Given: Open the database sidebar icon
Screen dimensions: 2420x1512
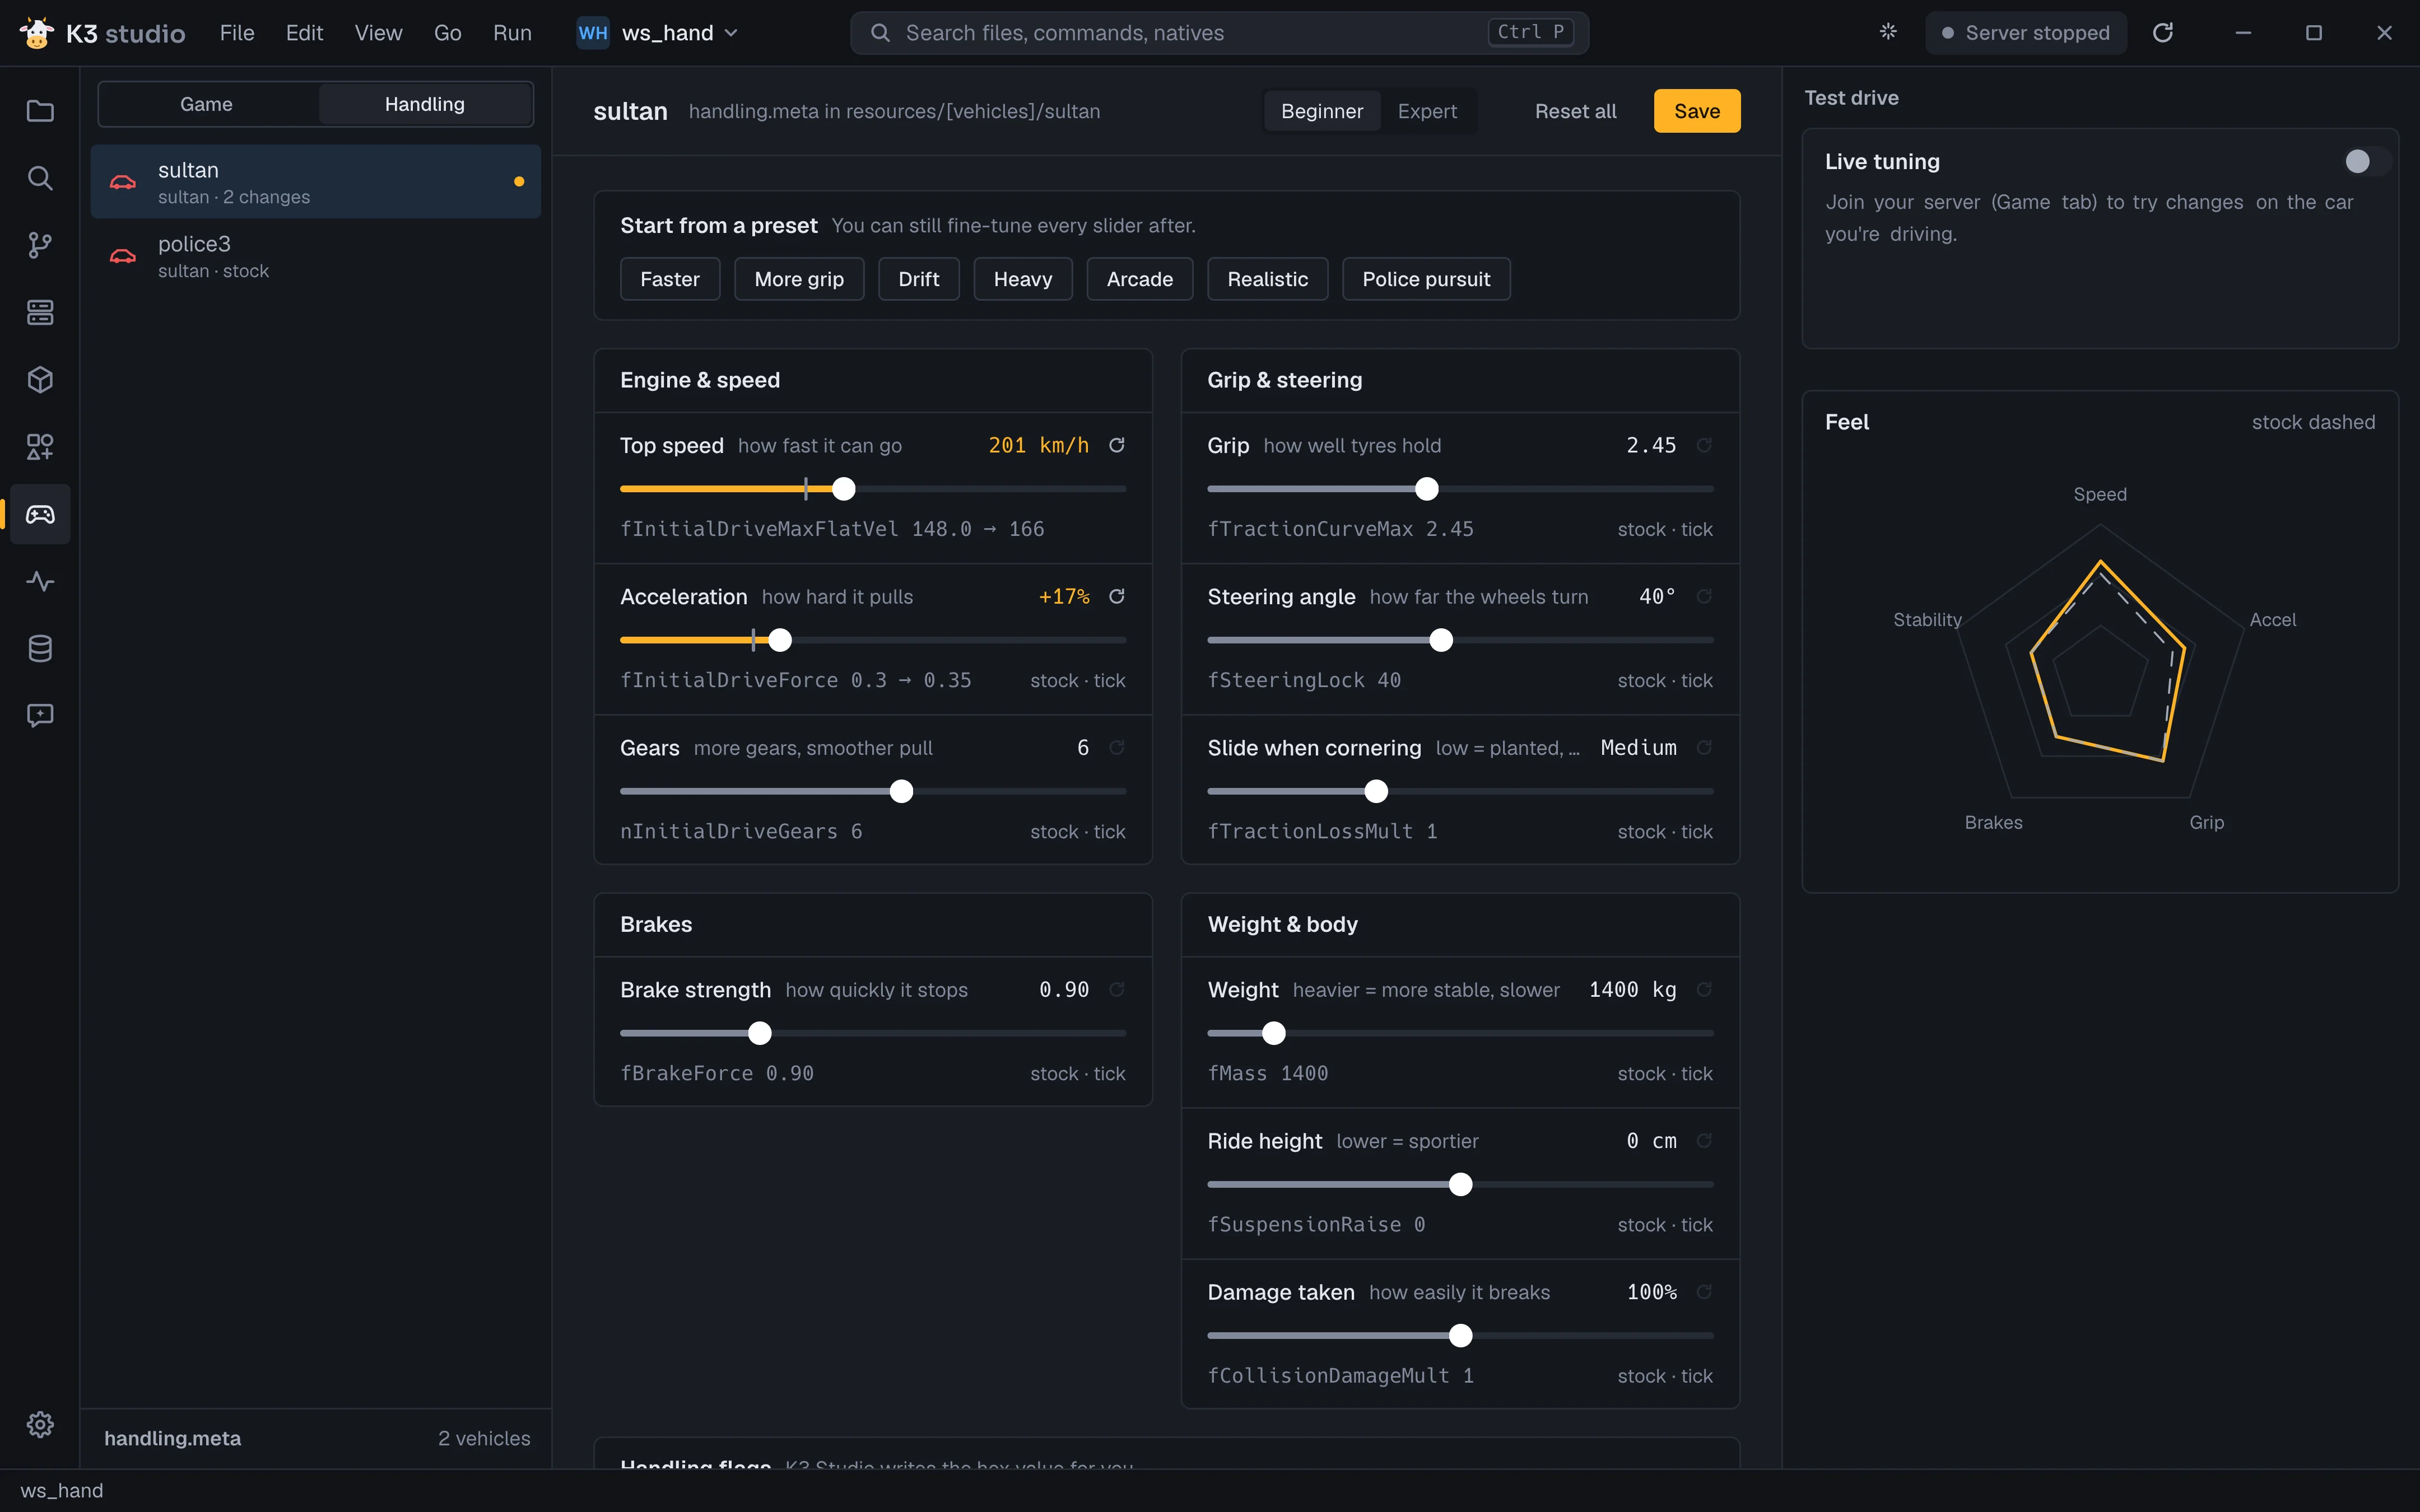Looking at the screenshot, I should click(x=40, y=648).
